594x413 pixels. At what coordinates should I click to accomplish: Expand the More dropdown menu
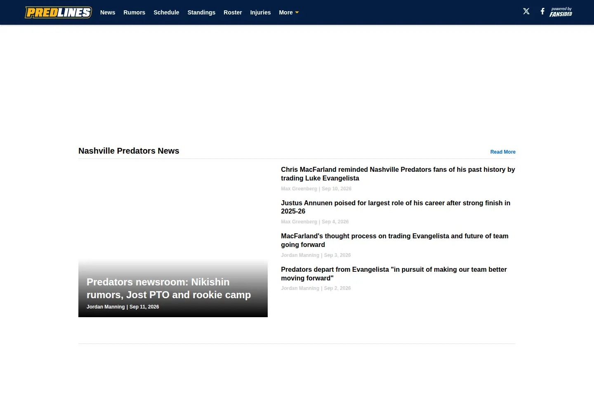point(289,12)
